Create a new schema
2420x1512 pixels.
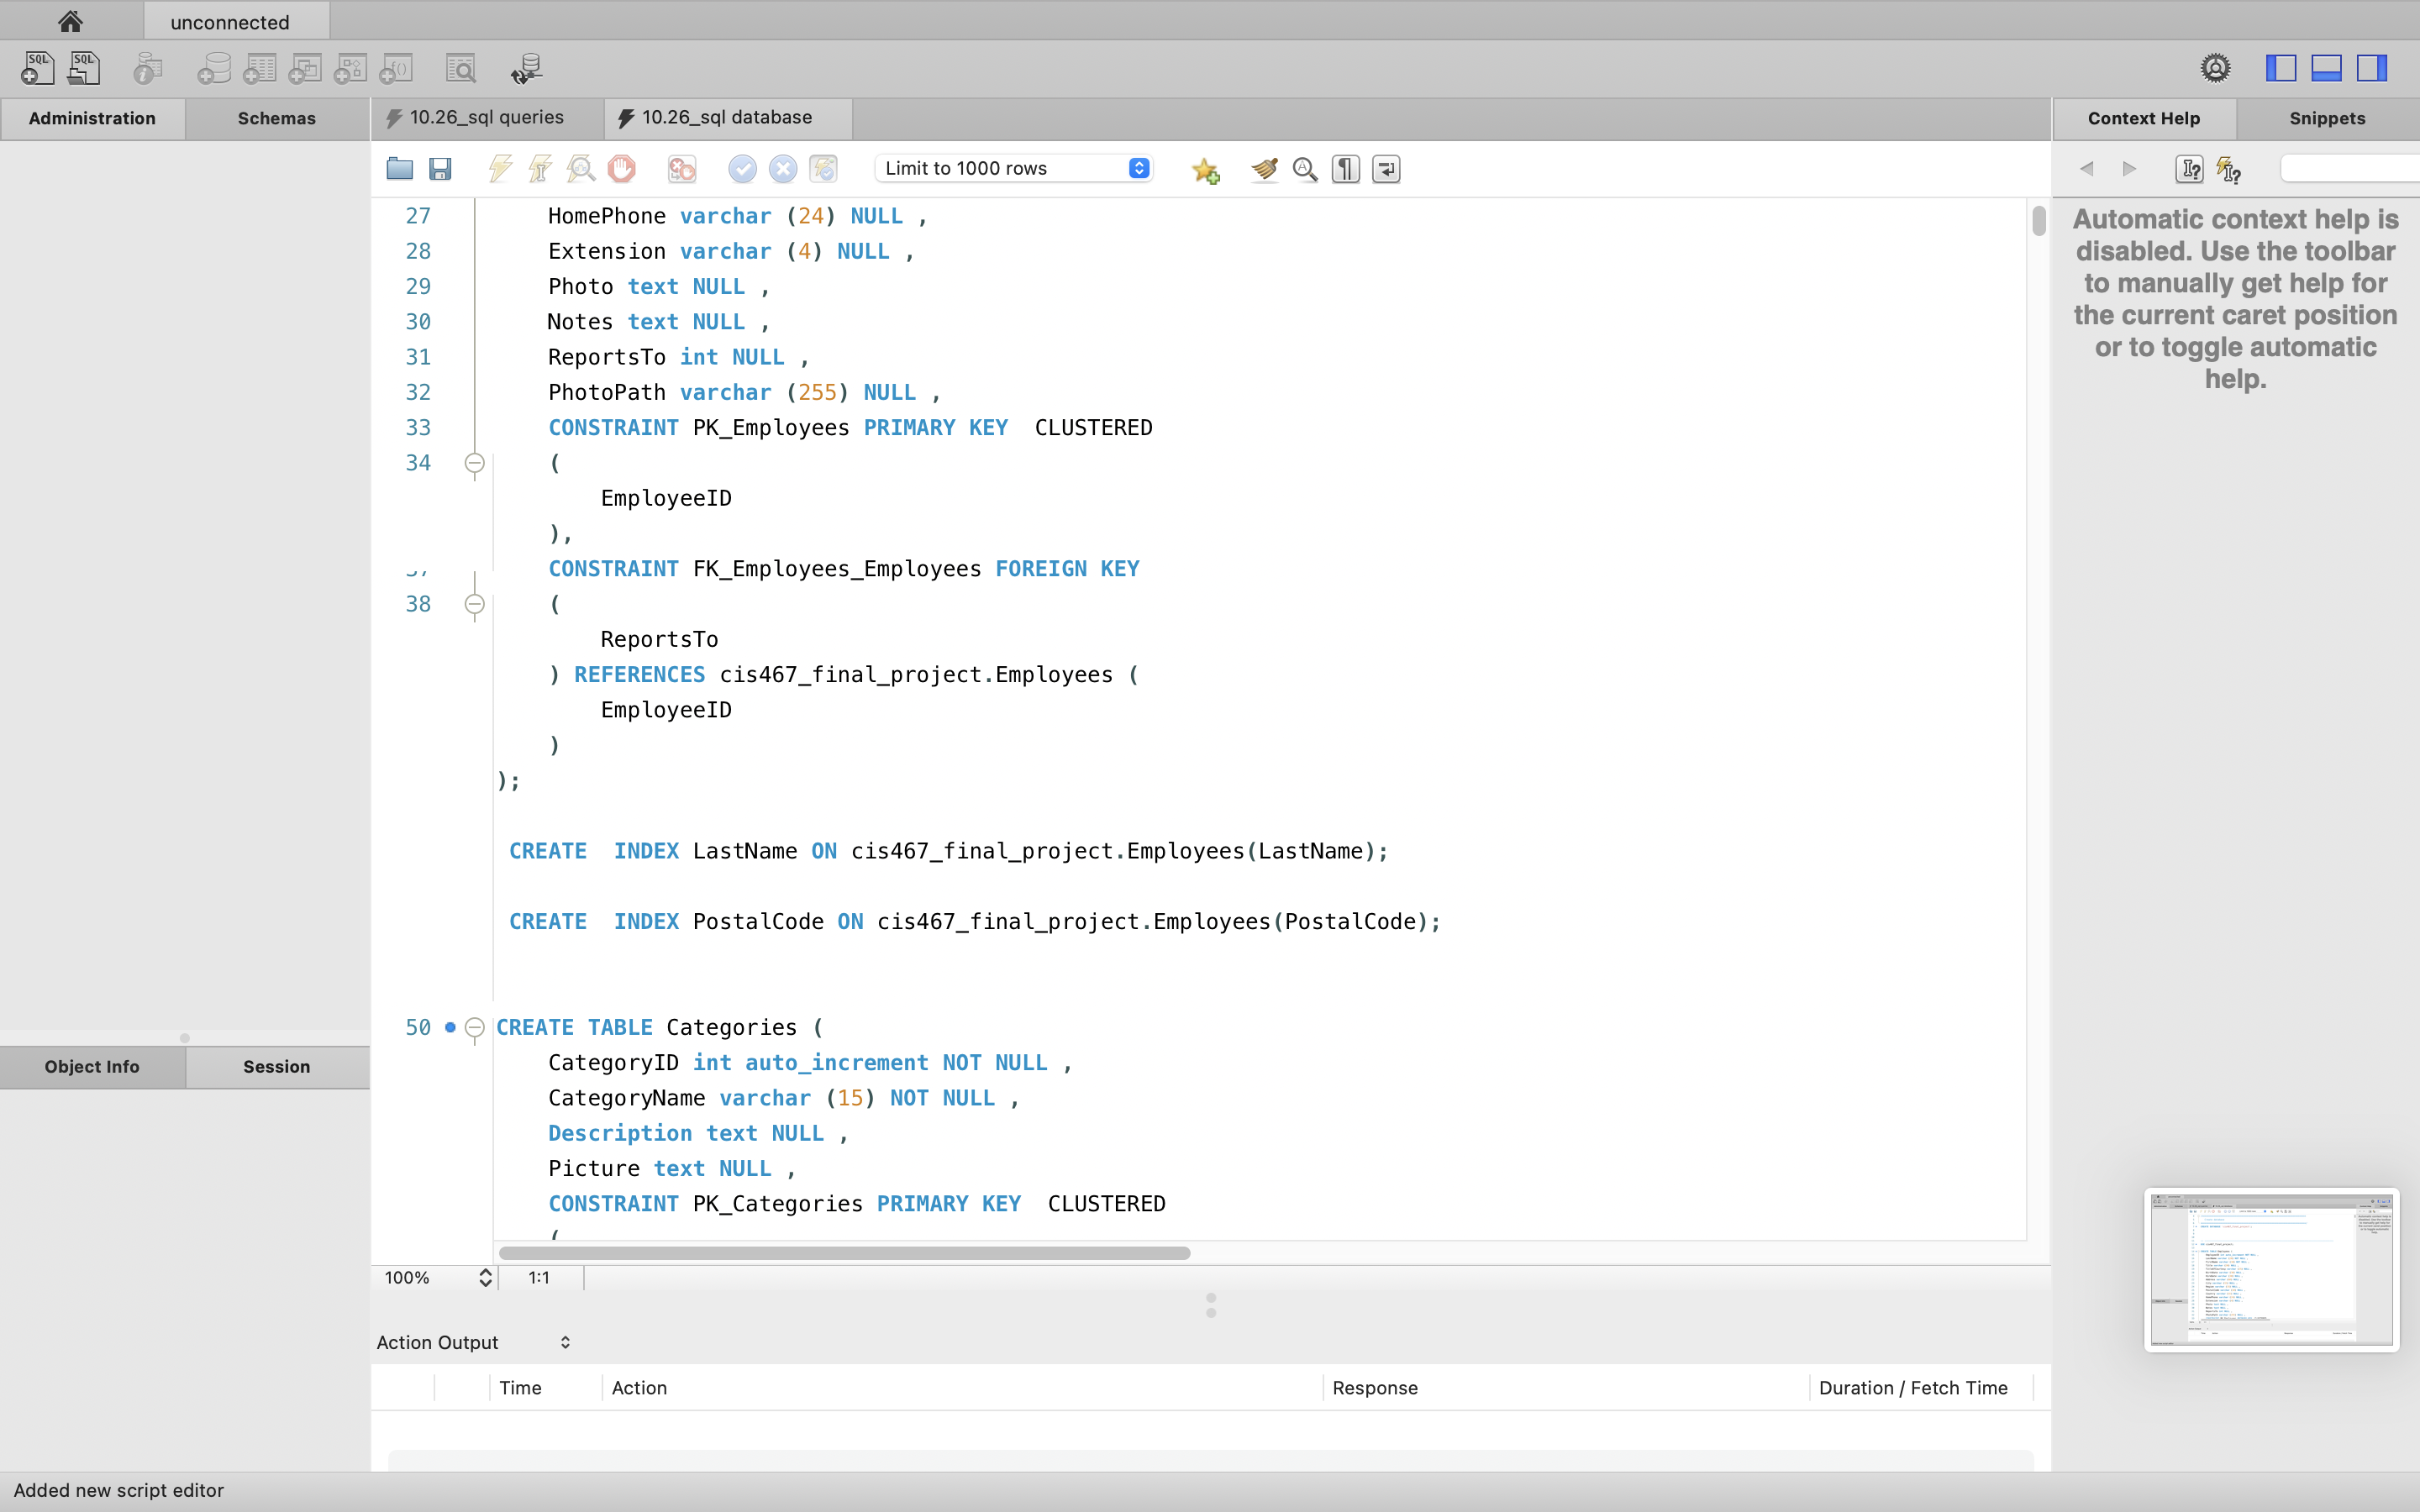[213, 68]
